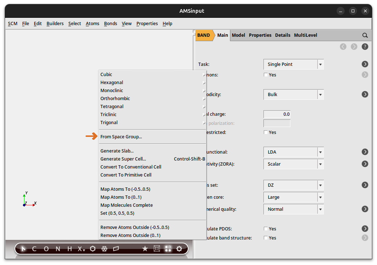Choose the Oxygen atom tool
Image resolution: width=377 pixels, height=265 pixels.
pyautogui.click(x=46, y=249)
